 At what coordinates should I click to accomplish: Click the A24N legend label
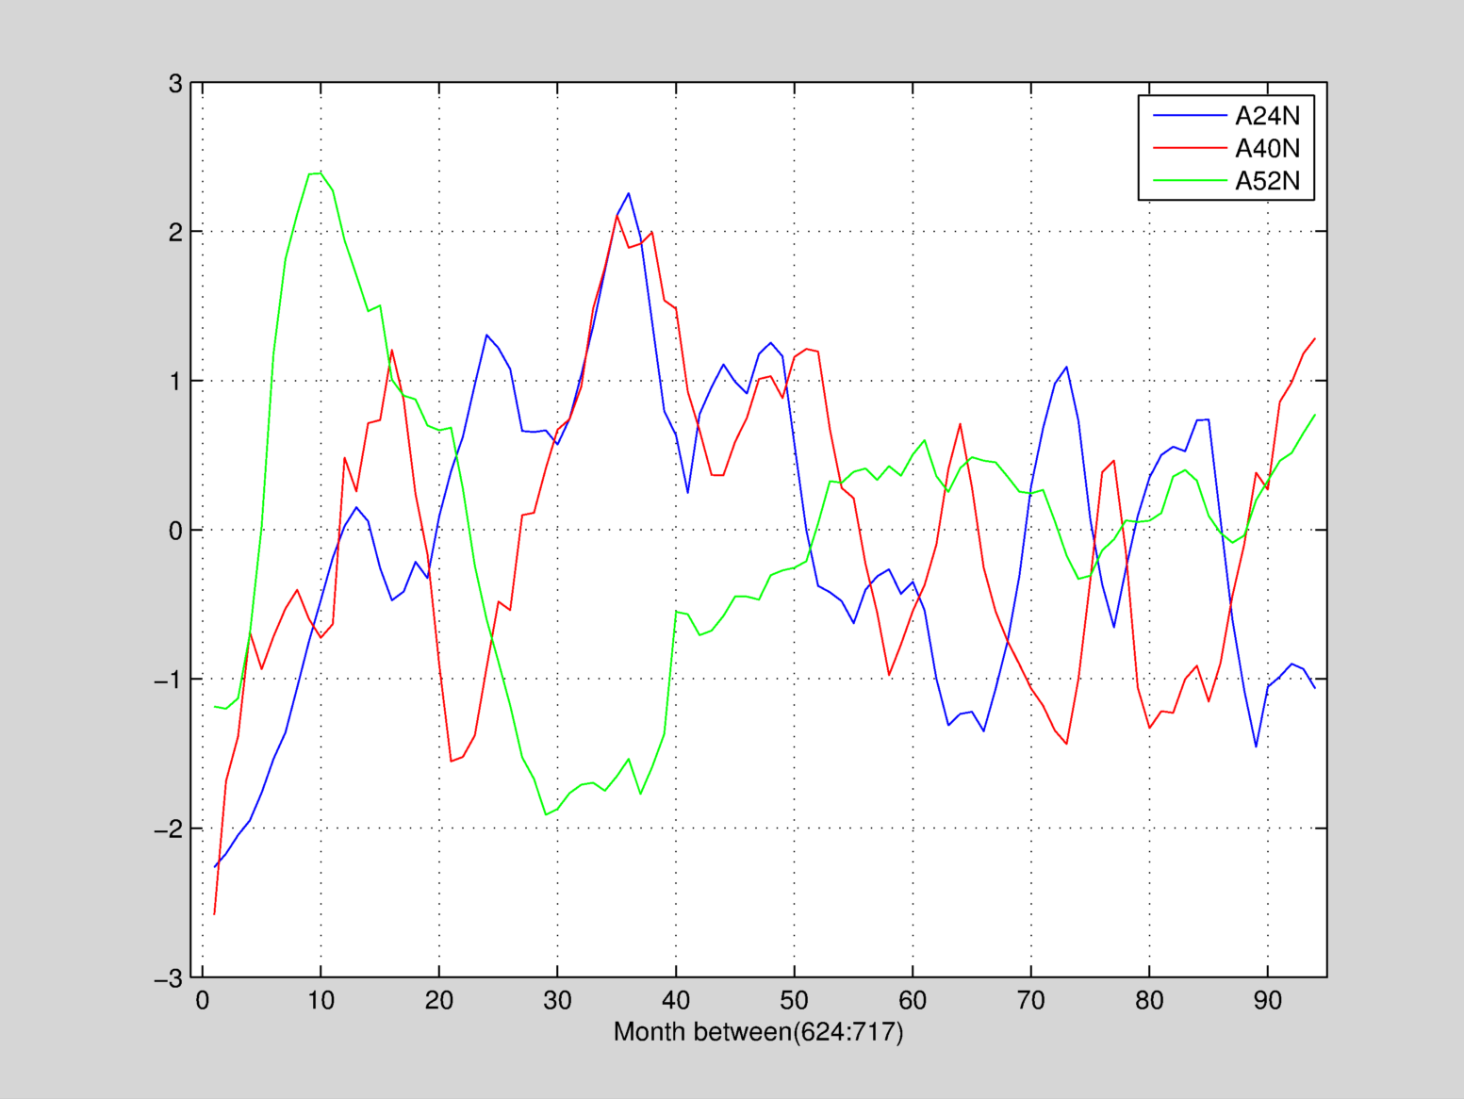(x=1267, y=116)
